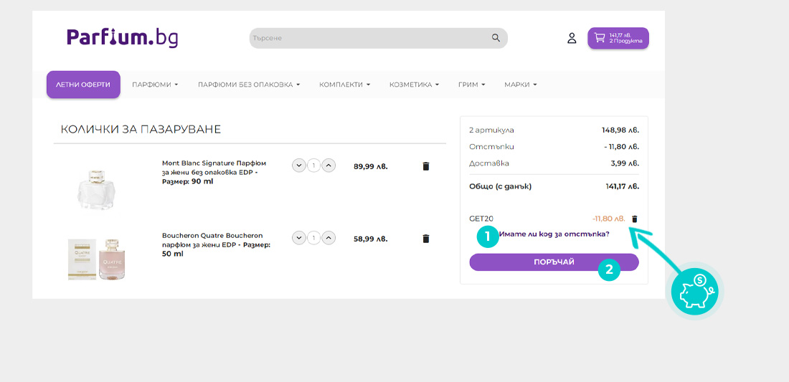The width and height of the screenshot is (789, 382).
Task: Expand the КОМПЛЕКТИ menu
Action: click(x=345, y=85)
